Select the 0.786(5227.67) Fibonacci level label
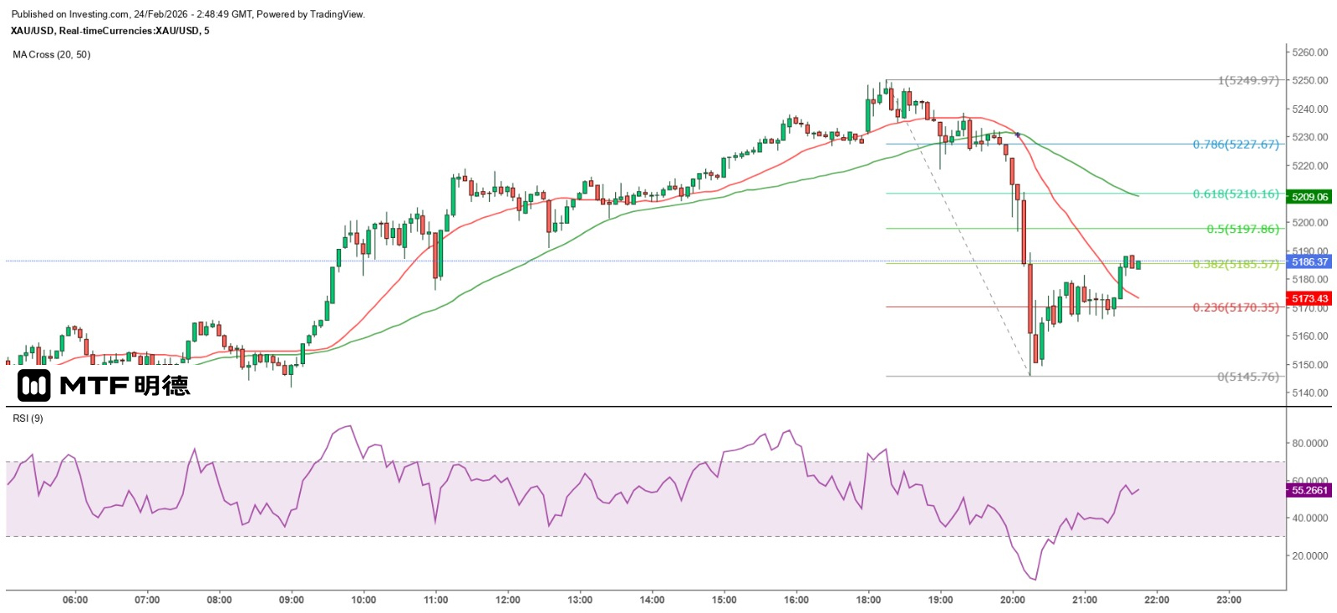The image size is (1337, 613). tap(1235, 144)
